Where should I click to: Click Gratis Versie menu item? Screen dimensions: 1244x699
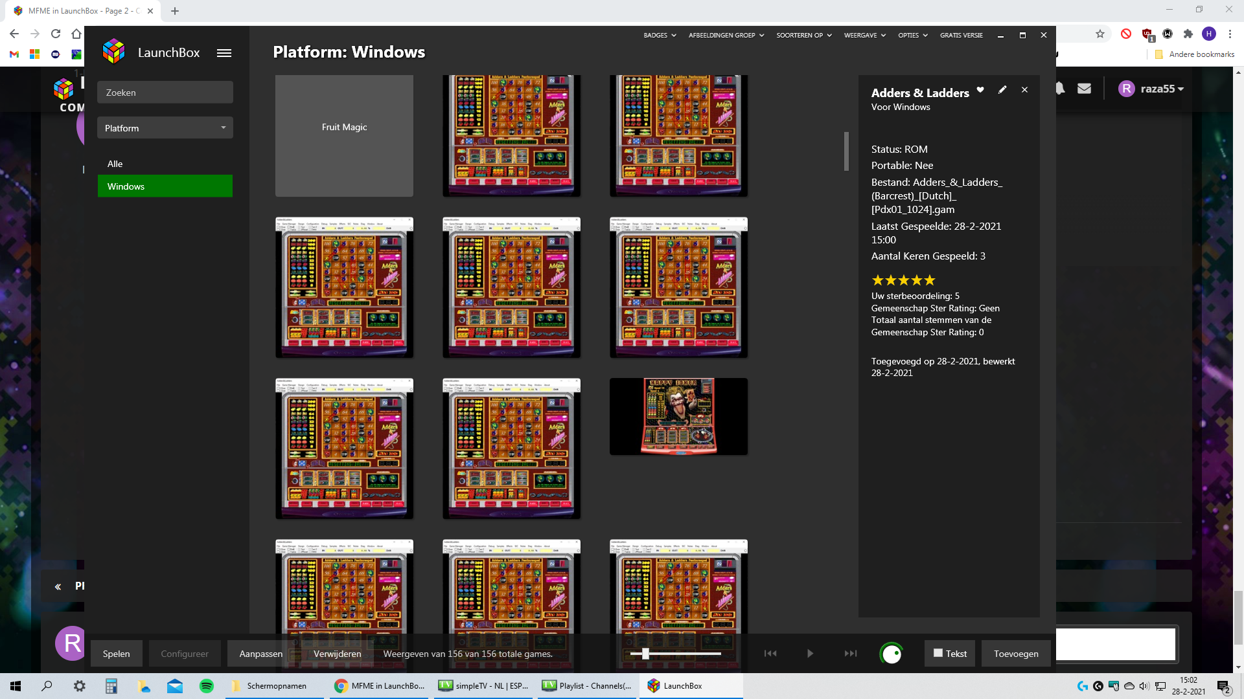962,35
